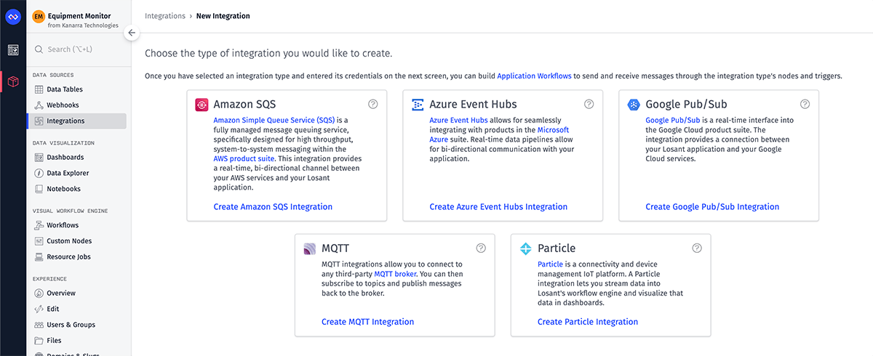Click the Custom Nodes icon
The width and height of the screenshot is (873, 356).
[39, 241]
